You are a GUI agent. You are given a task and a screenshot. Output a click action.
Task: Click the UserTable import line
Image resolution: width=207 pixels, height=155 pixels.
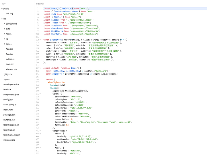coord(70,34)
